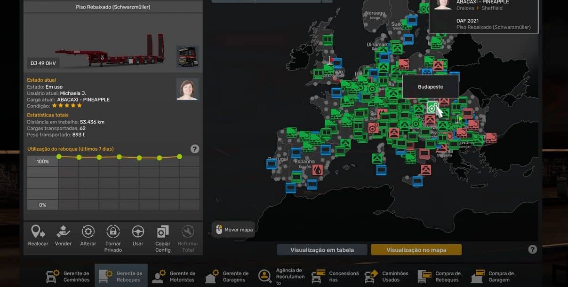Select the Budapeste garage marker on map

pyautogui.click(x=432, y=108)
